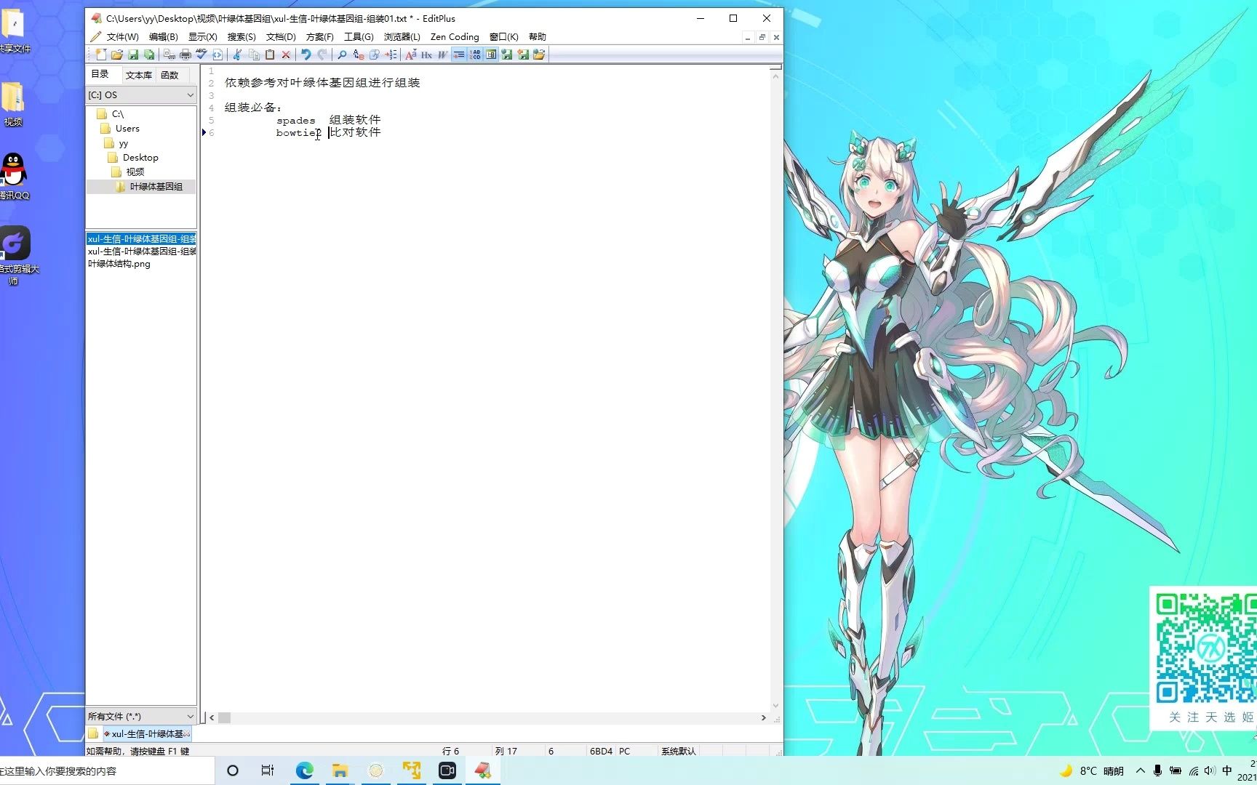The image size is (1257, 785).
Task: Select the Users folder in tree
Action: click(120, 129)
